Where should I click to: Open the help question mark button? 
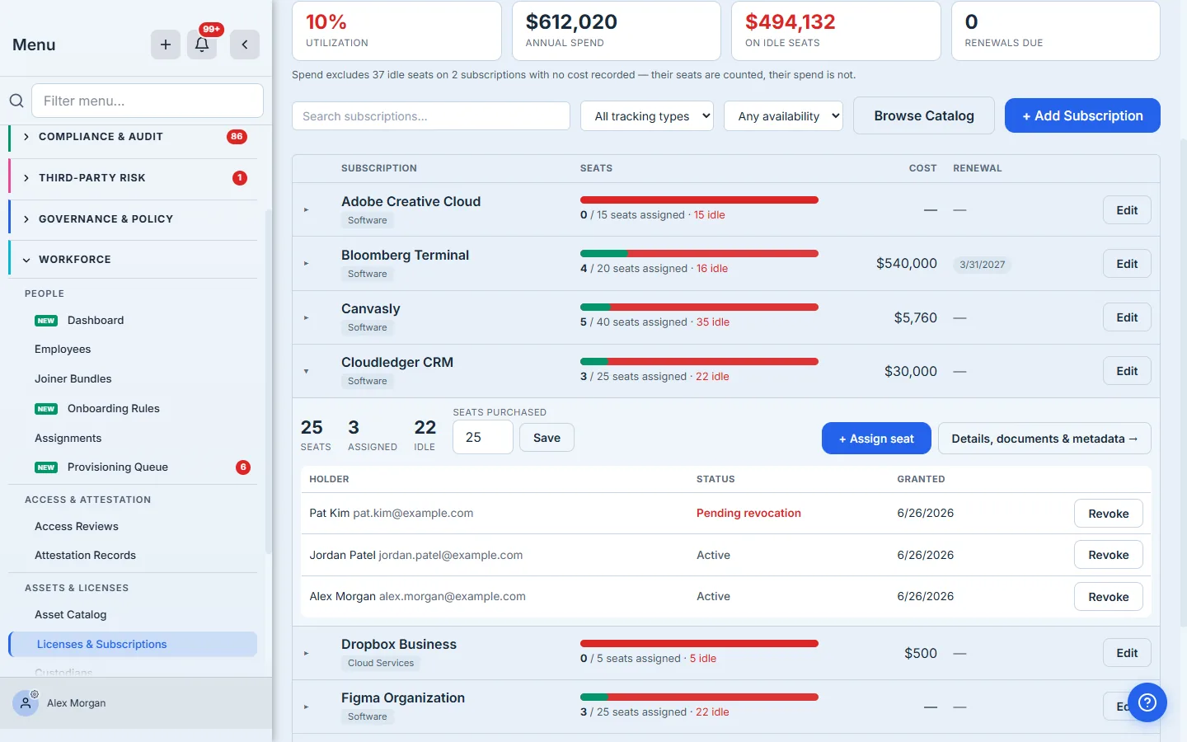[x=1147, y=702]
